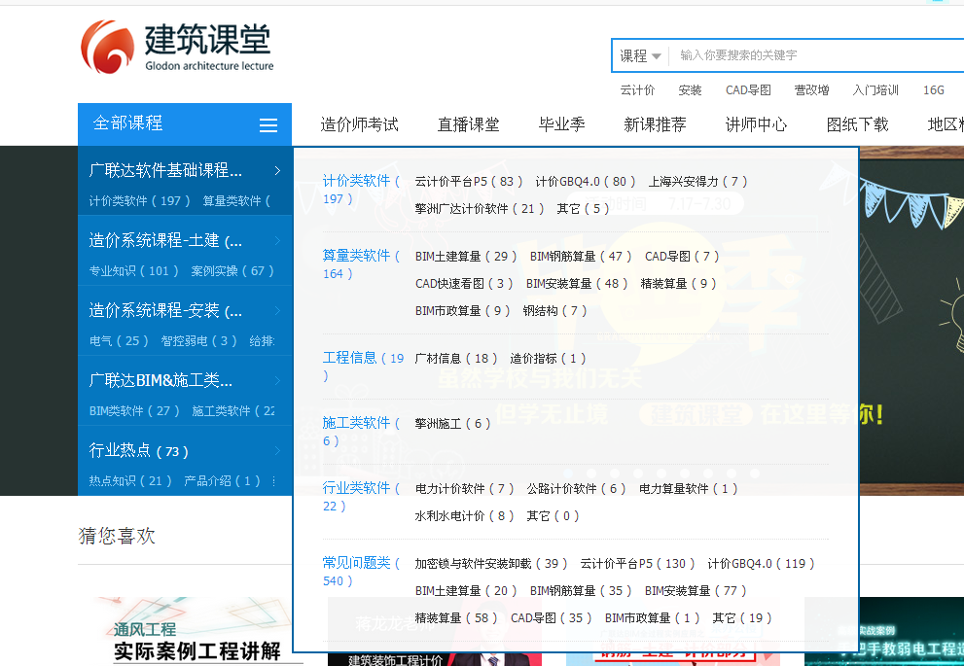Select BIM钢筋算量 (47) link

tap(581, 257)
